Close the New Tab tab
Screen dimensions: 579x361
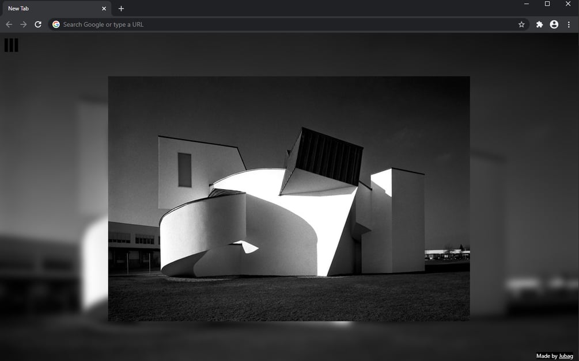click(104, 9)
